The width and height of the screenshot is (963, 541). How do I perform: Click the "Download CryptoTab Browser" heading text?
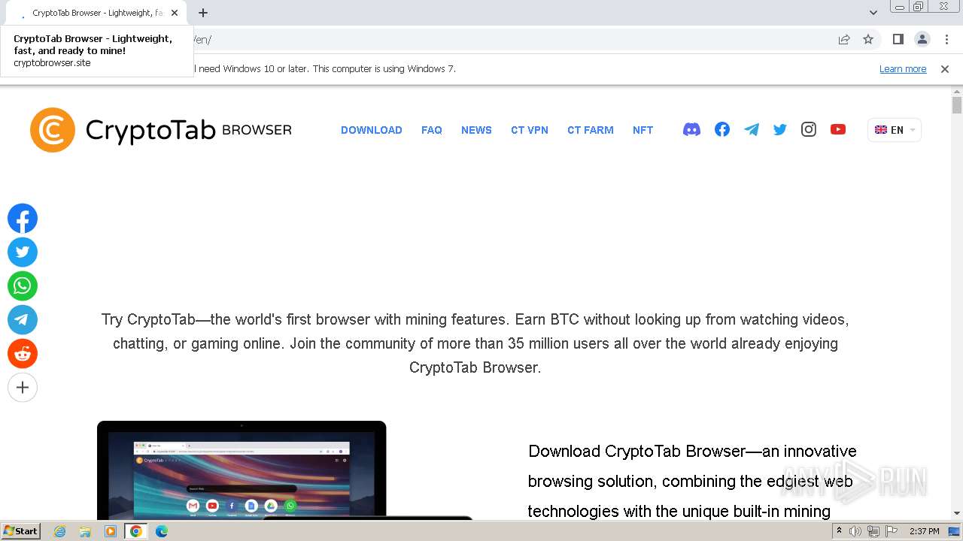(x=692, y=481)
